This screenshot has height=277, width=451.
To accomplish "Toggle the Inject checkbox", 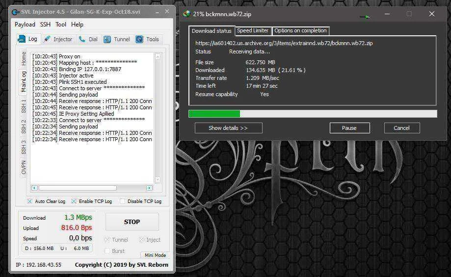I will [141, 240].
